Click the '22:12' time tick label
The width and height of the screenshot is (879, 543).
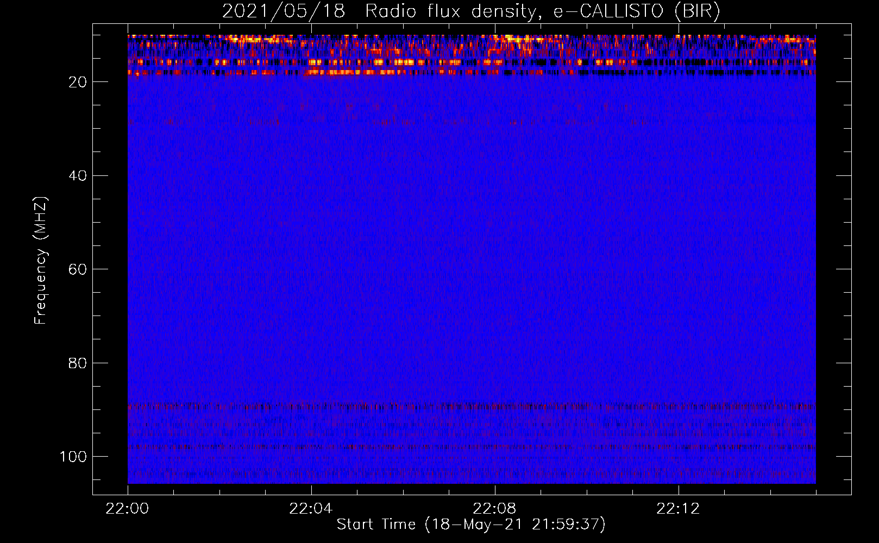(x=678, y=508)
